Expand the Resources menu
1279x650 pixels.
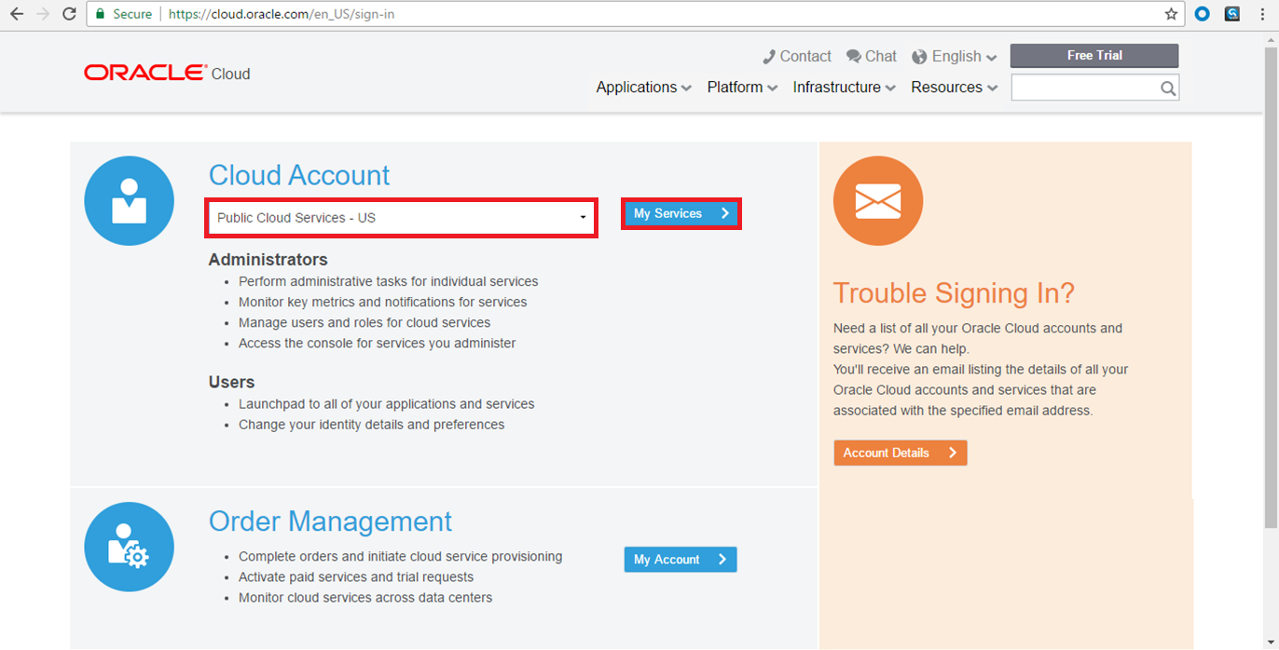(955, 88)
